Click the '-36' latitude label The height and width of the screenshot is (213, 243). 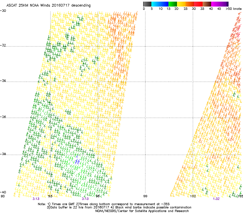click(3, 117)
